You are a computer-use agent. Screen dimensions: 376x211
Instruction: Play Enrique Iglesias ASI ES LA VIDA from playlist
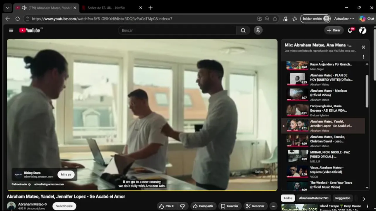[324, 110]
